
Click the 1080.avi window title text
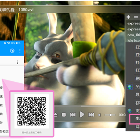[26, 10]
